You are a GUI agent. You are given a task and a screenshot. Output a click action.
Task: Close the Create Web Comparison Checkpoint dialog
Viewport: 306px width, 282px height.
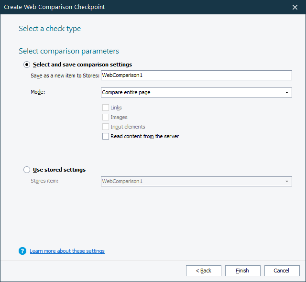coord(295,7)
